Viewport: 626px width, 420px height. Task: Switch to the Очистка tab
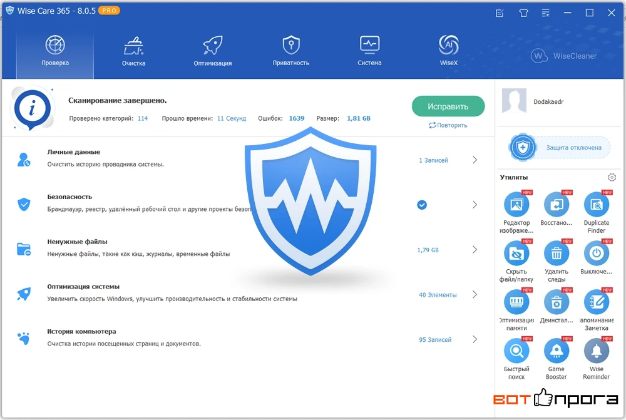(134, 51)
